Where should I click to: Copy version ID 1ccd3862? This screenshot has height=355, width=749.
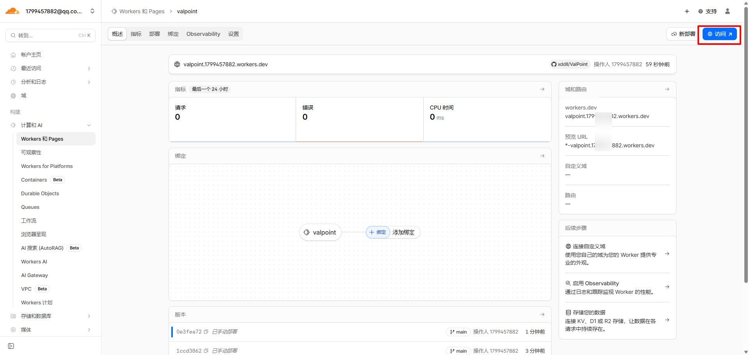click(206, 351)
